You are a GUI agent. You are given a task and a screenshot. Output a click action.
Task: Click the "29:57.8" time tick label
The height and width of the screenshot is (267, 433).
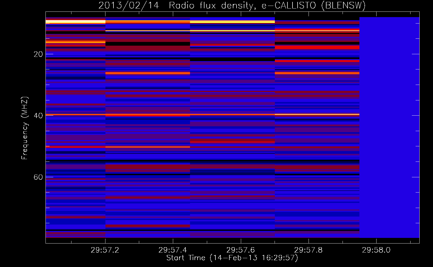point(308,250)
